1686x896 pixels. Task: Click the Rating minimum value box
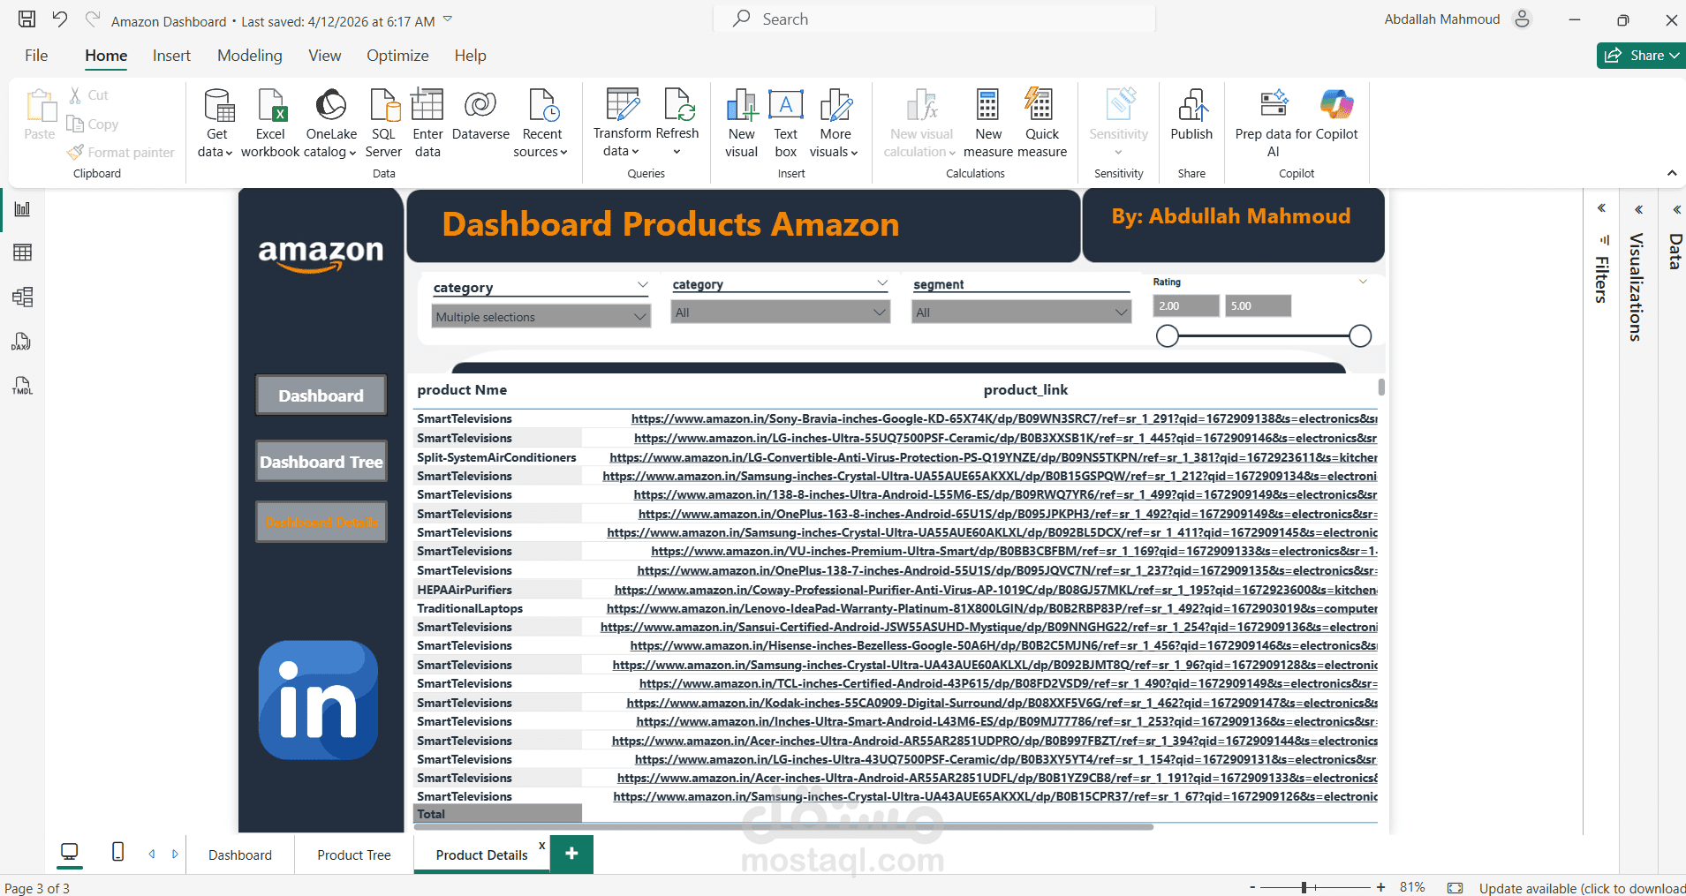[1186, 305]
